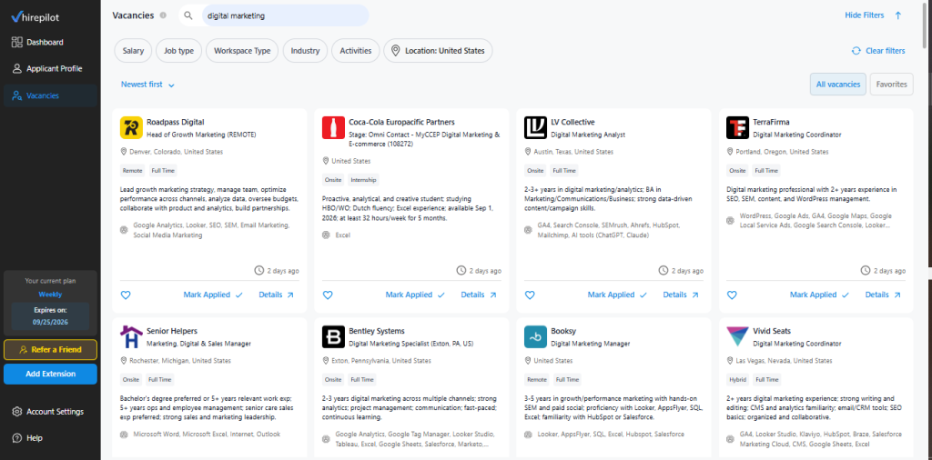Screen dimensions: 932x460
Task: Focus the digital marketing search field
Action: click(x=285, y=16)
